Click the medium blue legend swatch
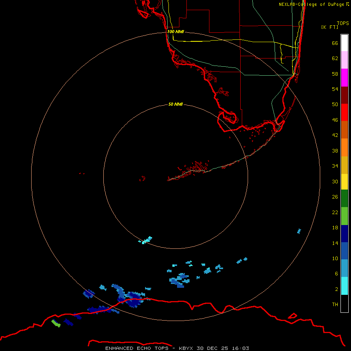 344,251
